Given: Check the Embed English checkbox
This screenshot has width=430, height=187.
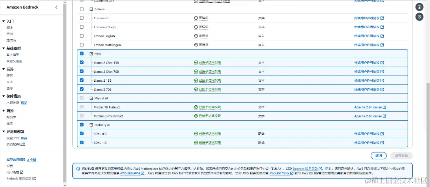Looking at the screenshot, I should [82, 36].
